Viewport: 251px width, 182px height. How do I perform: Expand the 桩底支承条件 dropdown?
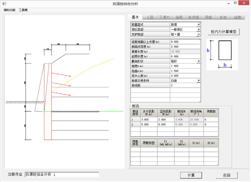click(198, 81)
